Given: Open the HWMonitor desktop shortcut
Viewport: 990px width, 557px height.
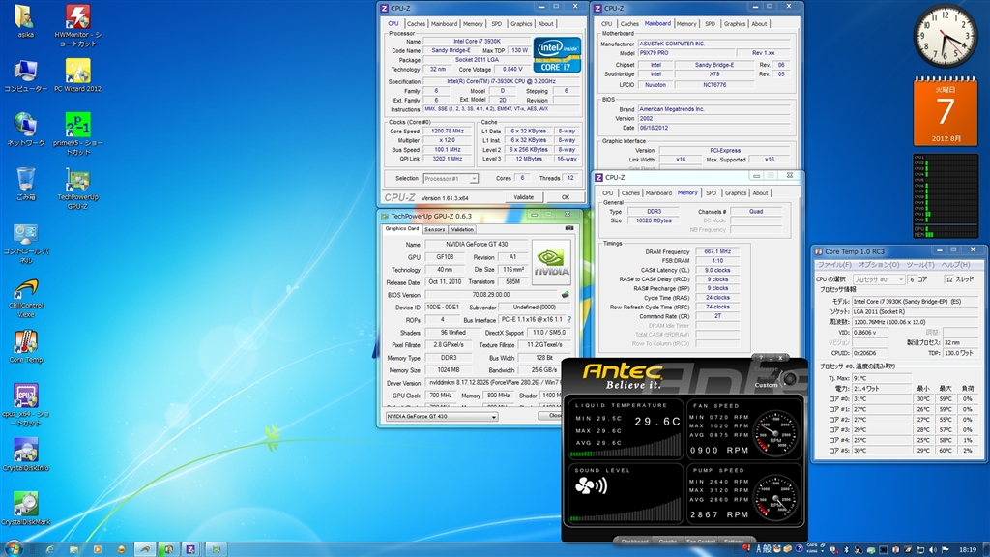Looking at the screenshot, I should click(x=77, y=16).
